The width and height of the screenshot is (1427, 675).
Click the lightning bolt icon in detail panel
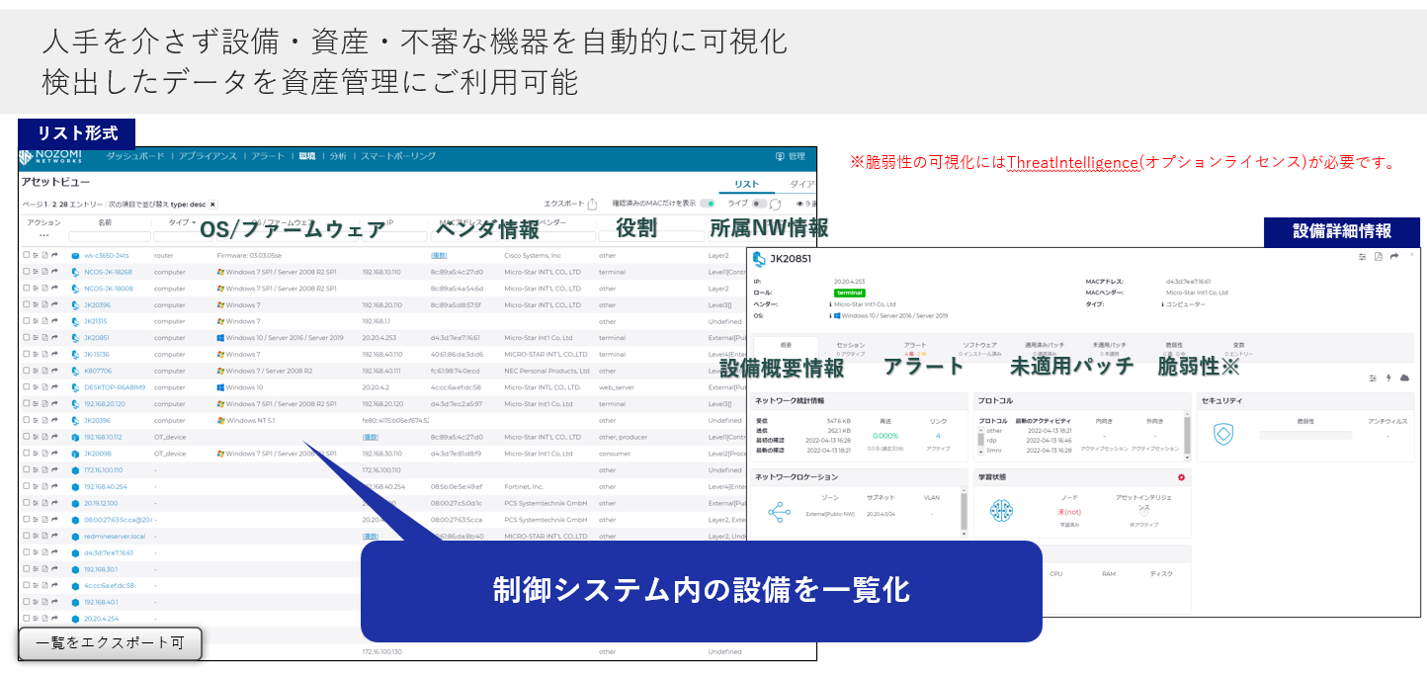[x=1388, y=378]
